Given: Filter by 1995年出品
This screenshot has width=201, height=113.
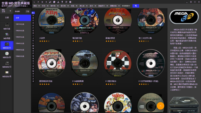Looking at the screenshot, I should 22,50.
